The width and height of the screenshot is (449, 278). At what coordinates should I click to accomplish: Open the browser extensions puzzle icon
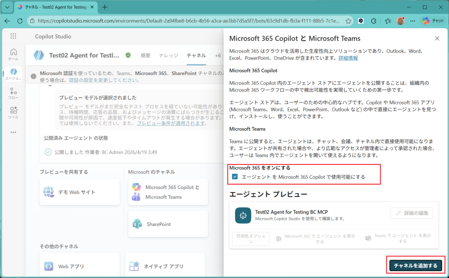tap(374, 21)
